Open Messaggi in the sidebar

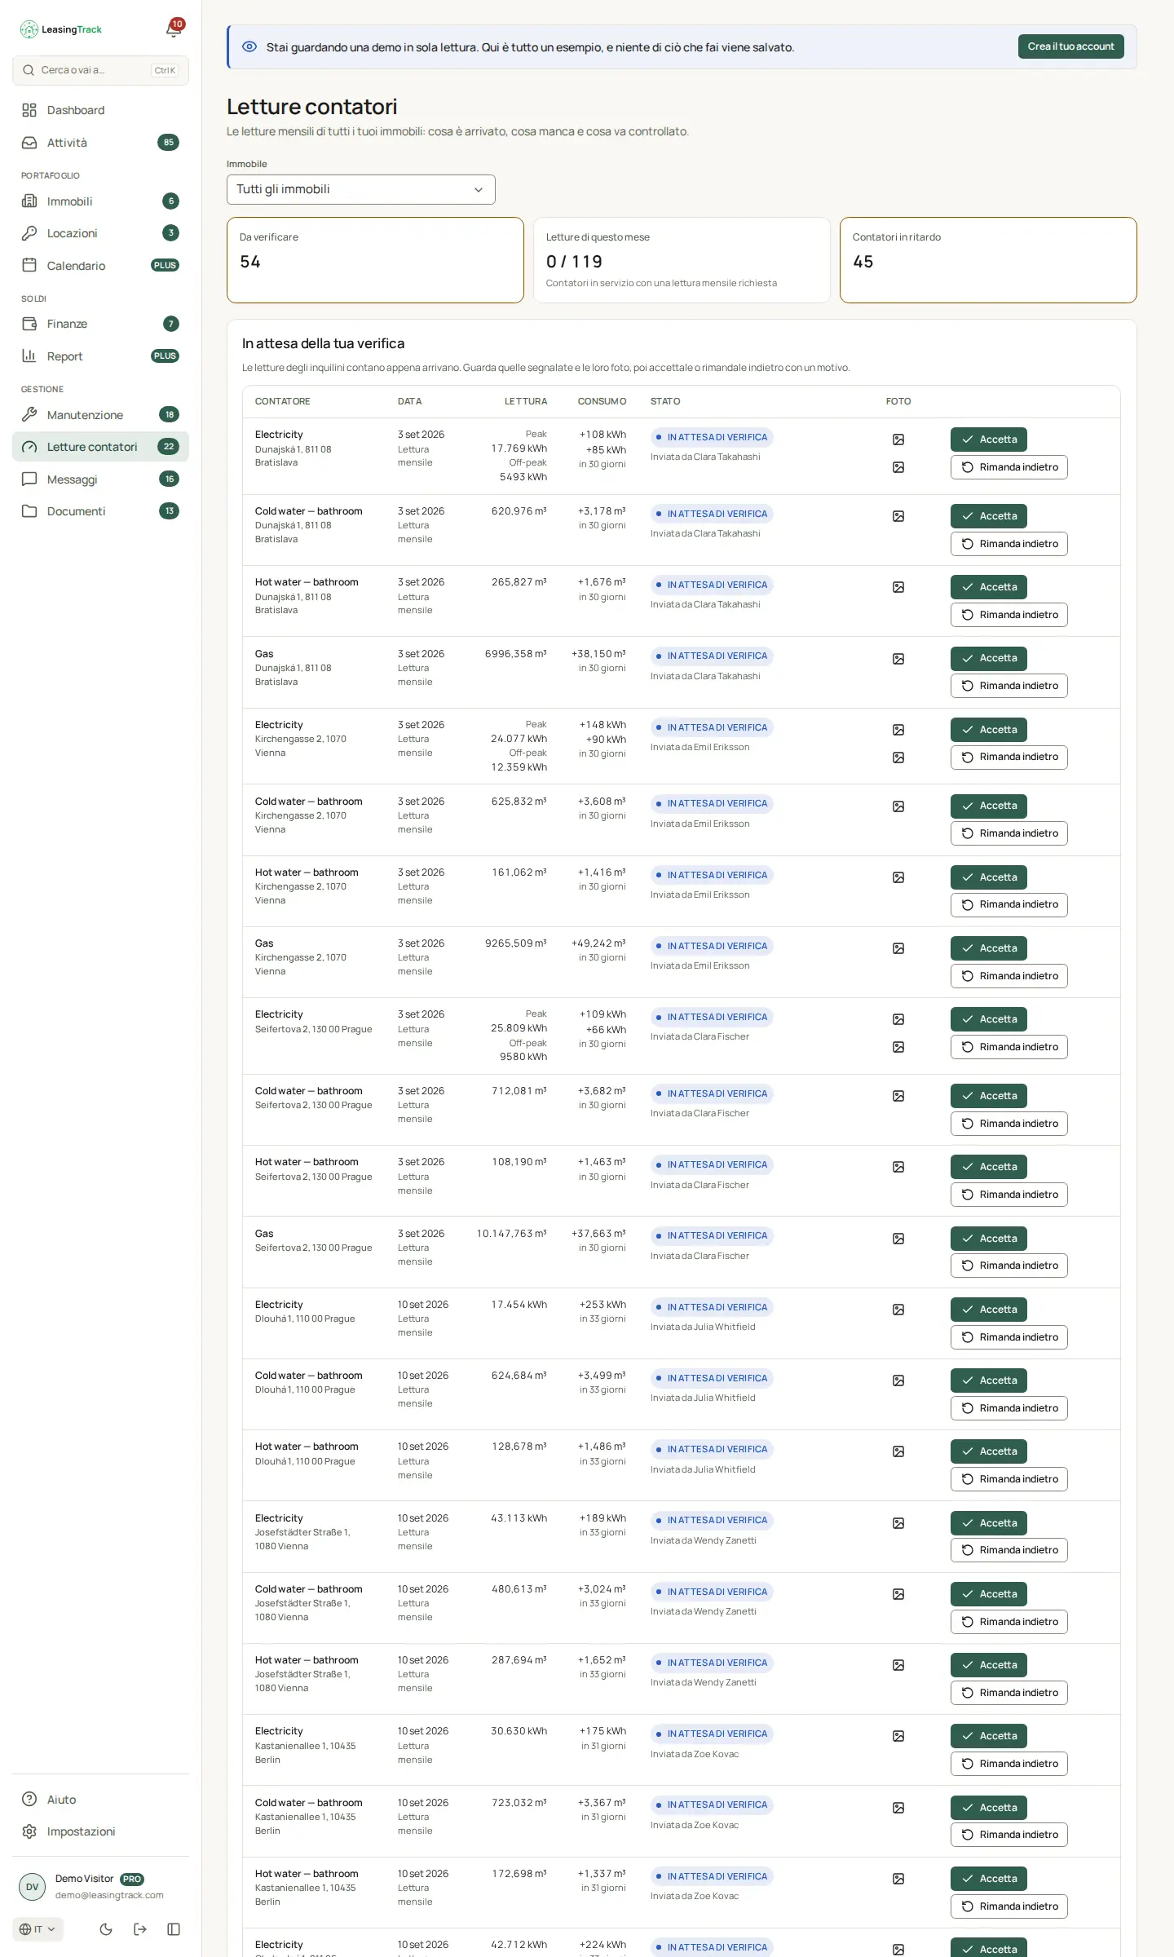[x=100, y=479]
